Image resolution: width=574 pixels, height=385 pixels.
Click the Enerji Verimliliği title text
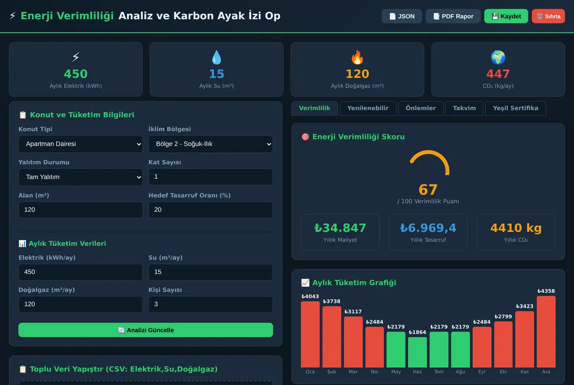click(x=67, y=16)
